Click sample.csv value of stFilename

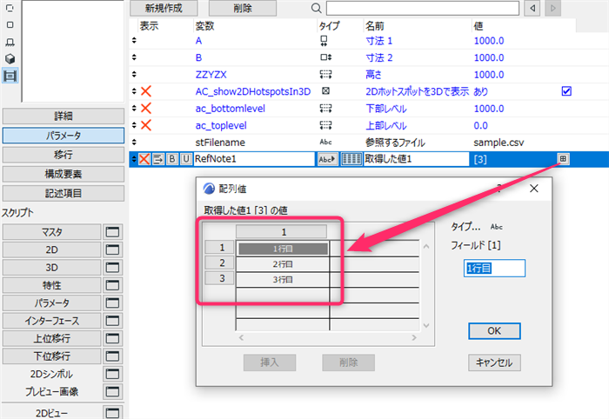click(x=499, y=143)
